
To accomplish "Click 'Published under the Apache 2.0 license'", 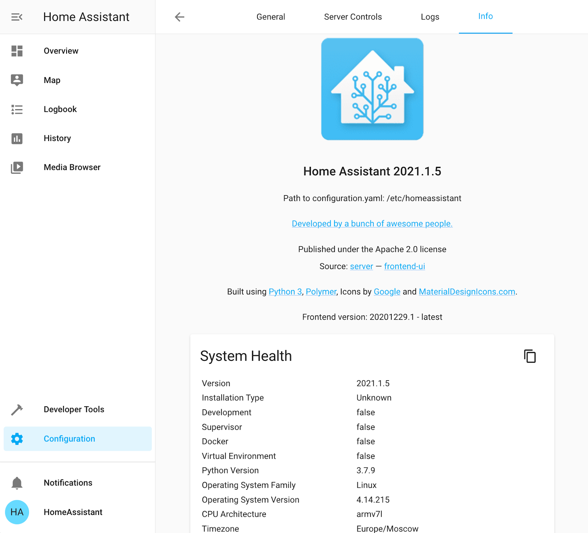I will point(372,249).
